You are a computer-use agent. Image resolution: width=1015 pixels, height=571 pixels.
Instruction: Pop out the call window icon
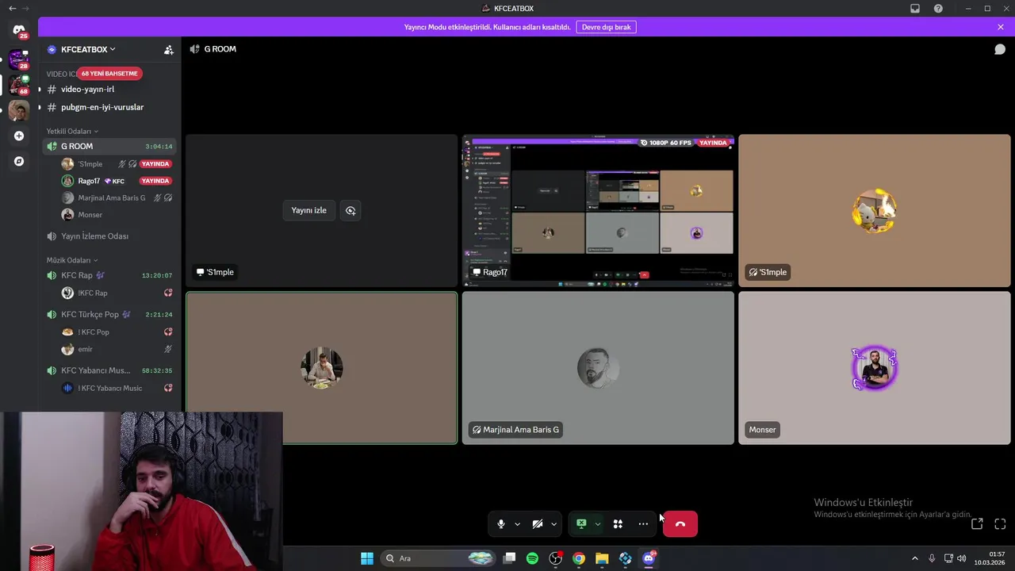(x=977, y=523)
